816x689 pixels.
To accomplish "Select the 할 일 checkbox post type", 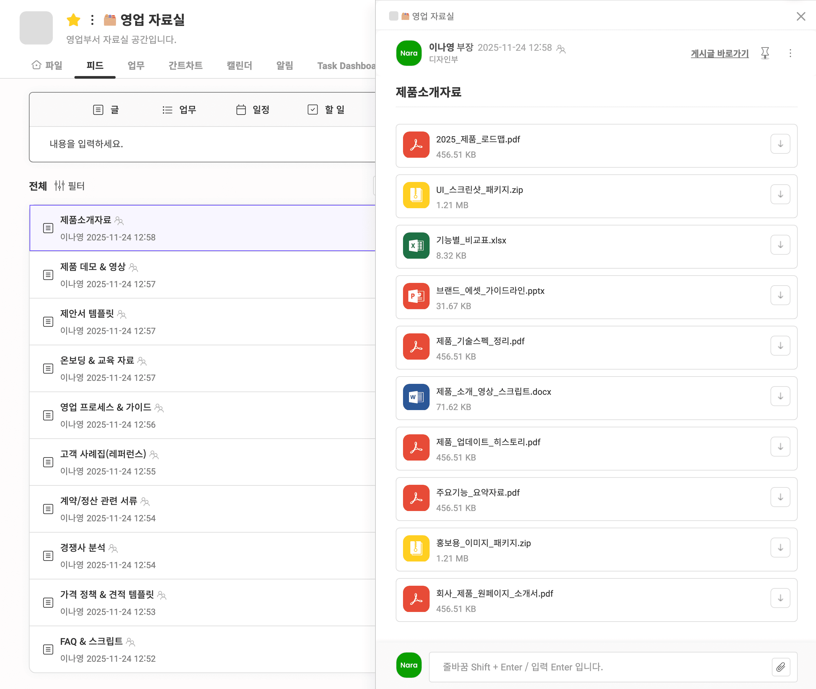I will (x=326, y=110).
